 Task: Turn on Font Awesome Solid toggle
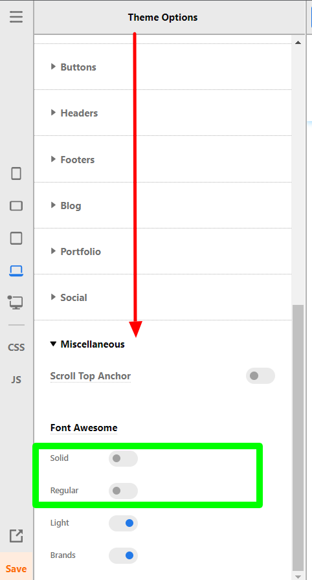[x=123, y=459]
